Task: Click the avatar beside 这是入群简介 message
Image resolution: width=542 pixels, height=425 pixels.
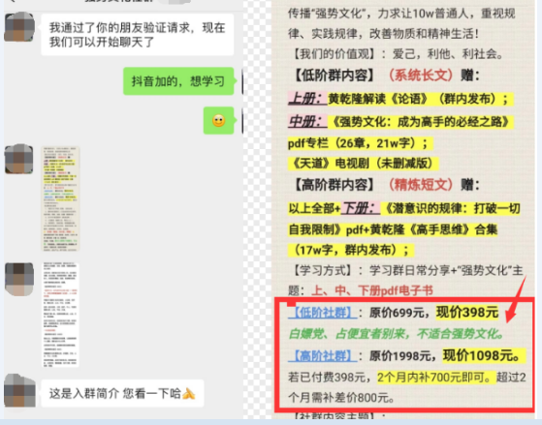Action: (19, 391)
